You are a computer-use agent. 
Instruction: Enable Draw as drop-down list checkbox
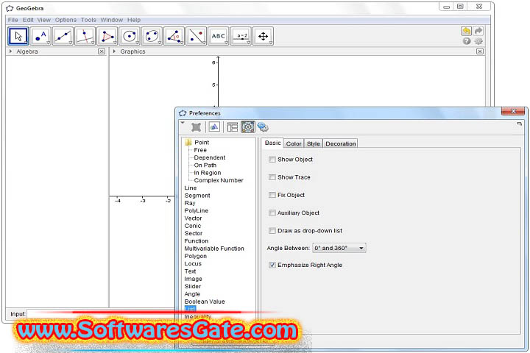tap(272, 231)
